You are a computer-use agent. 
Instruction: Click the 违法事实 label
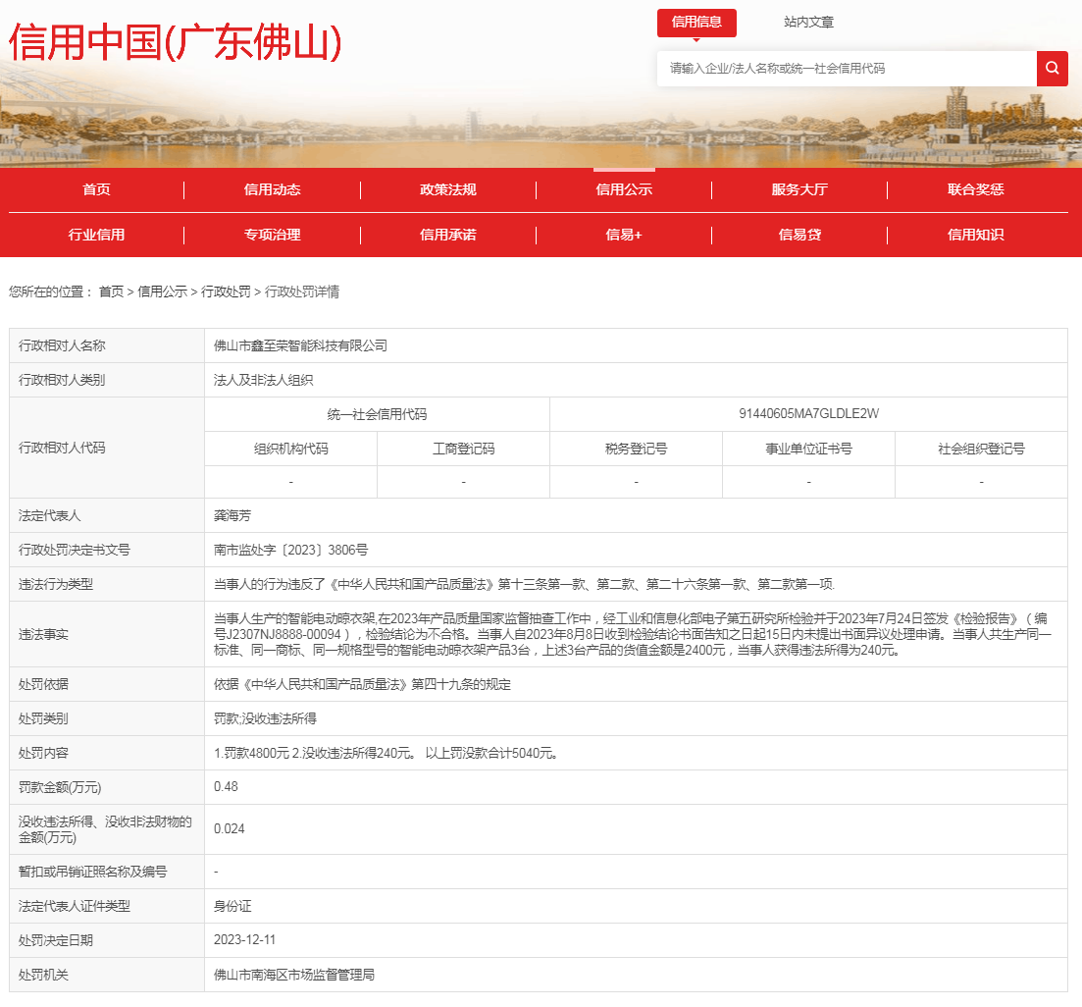[x=43, y=634]
